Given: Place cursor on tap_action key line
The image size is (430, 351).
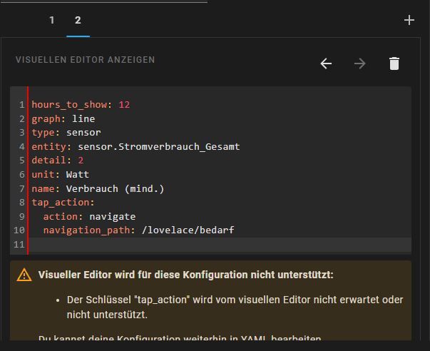Looking at the screenshot, I should (63, 203).
